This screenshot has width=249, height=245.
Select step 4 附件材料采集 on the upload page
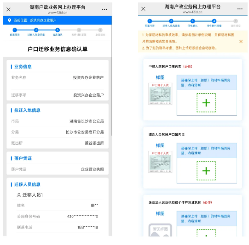point(214,21)
